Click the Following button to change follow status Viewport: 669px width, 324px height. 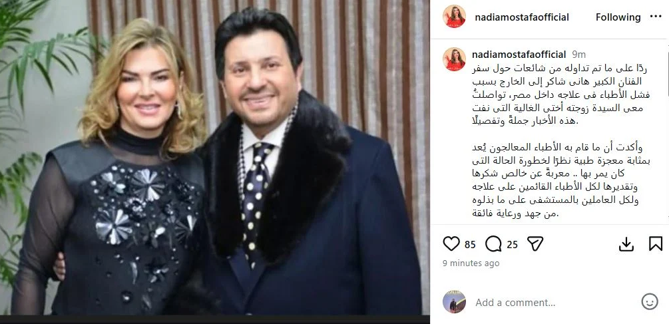[x=618, y=17]
